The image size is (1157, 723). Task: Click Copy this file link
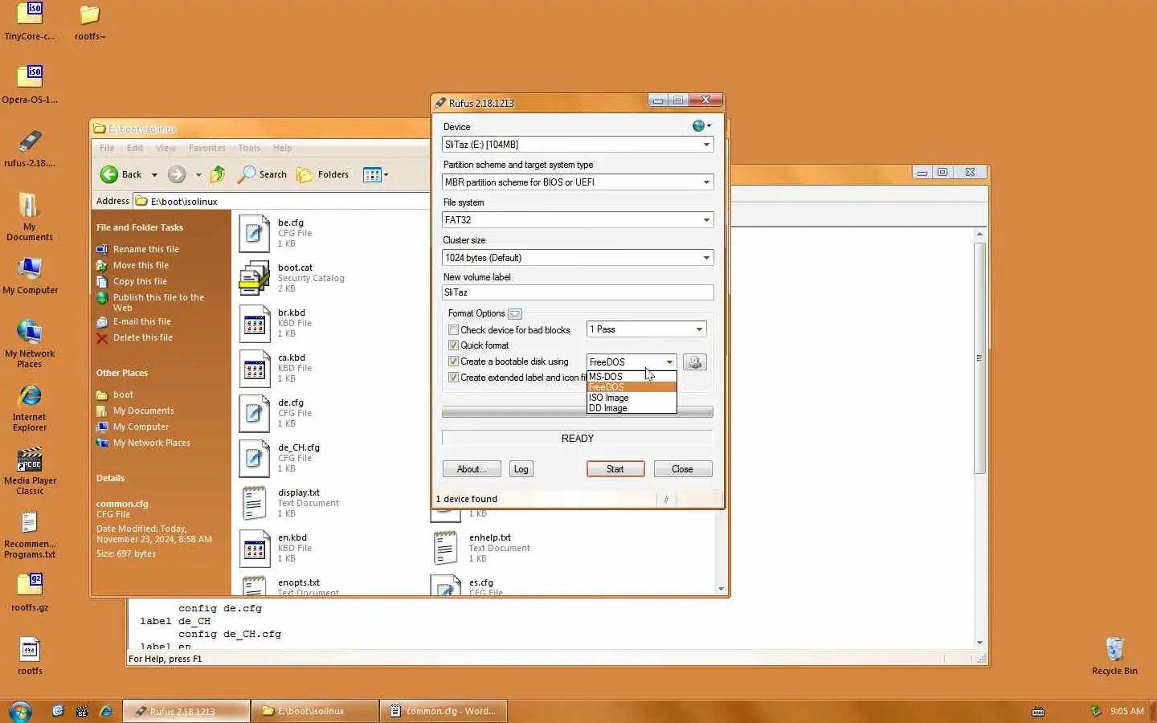[x=140, y=281]
